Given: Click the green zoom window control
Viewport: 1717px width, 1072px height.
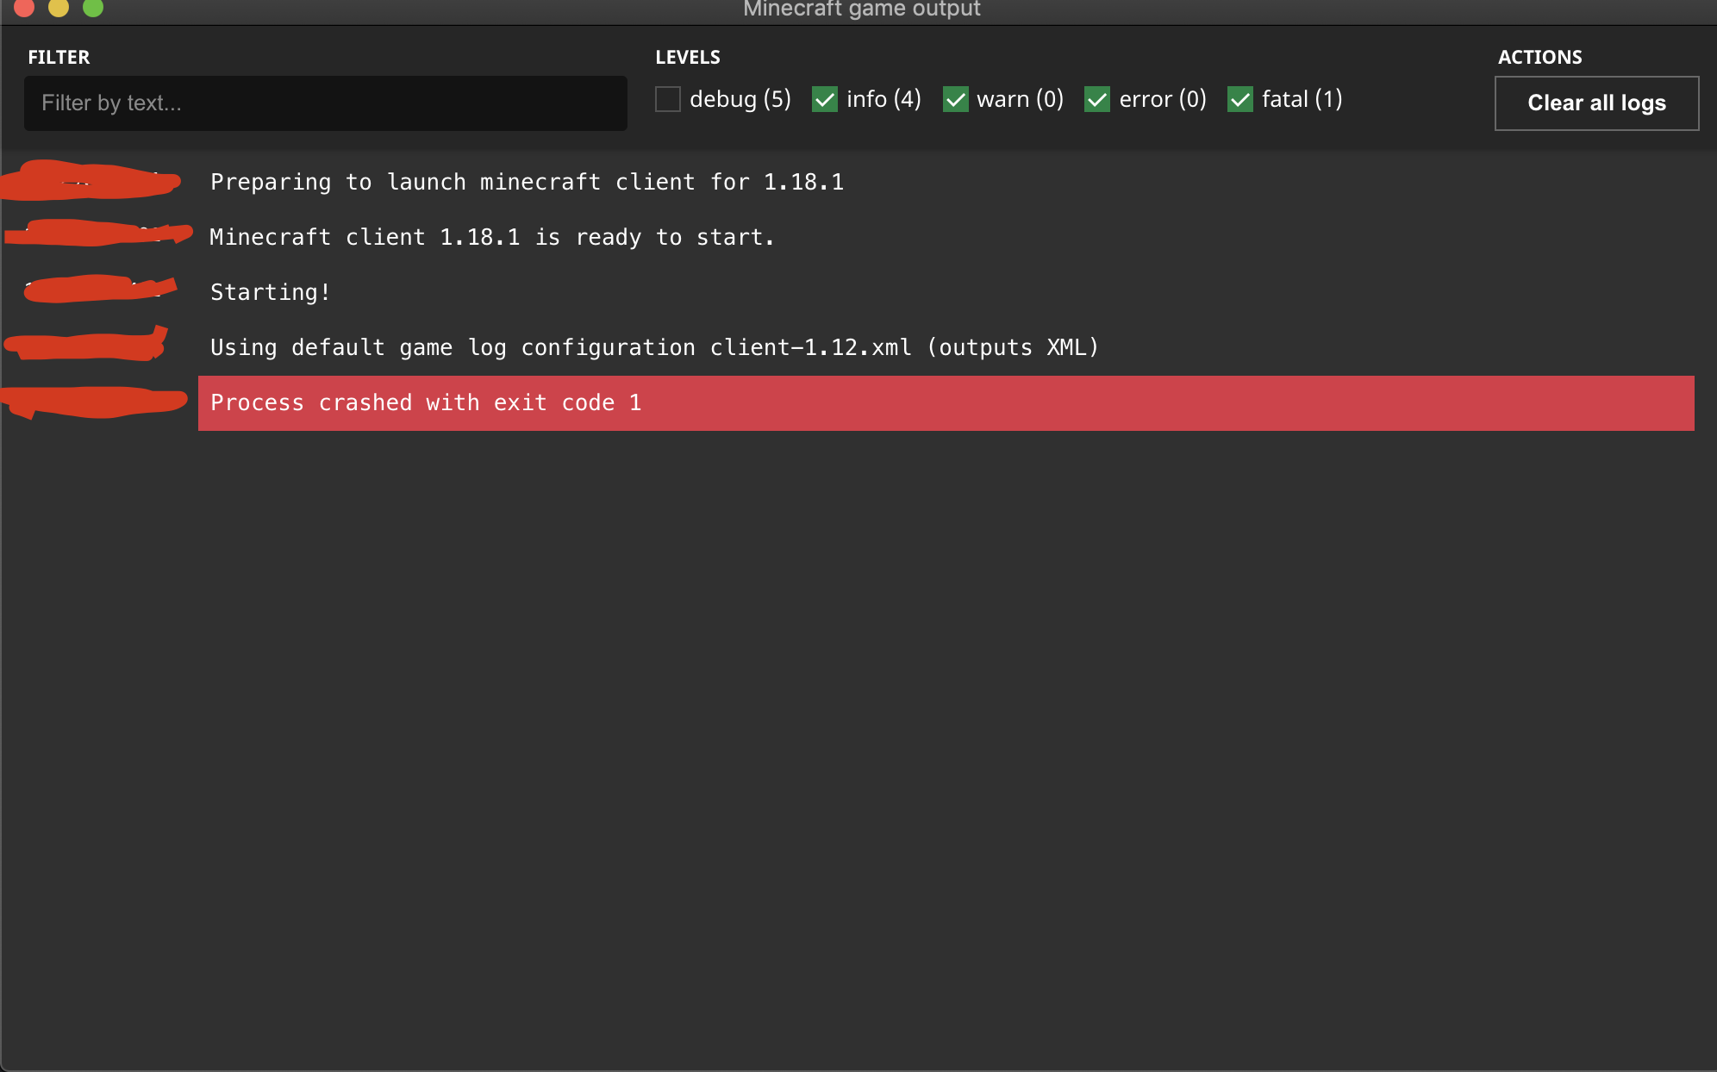Looking at the screenshot, I should click(92, 9).
